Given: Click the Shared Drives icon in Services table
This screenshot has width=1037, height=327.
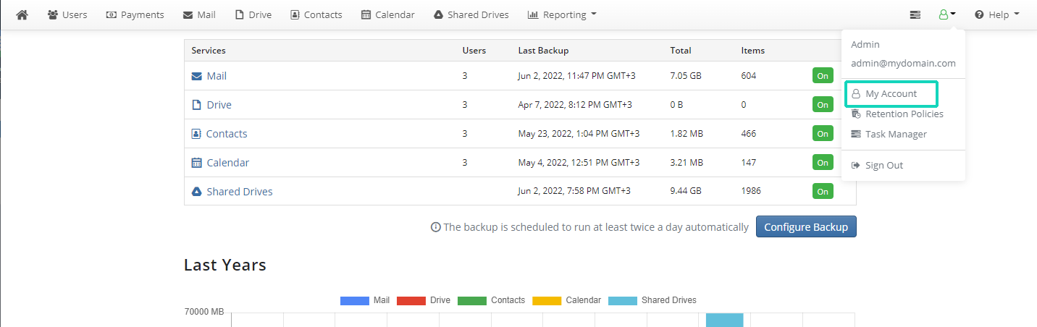Looking at the screenshot, I should pyautogui.click(x=196, y=192).
